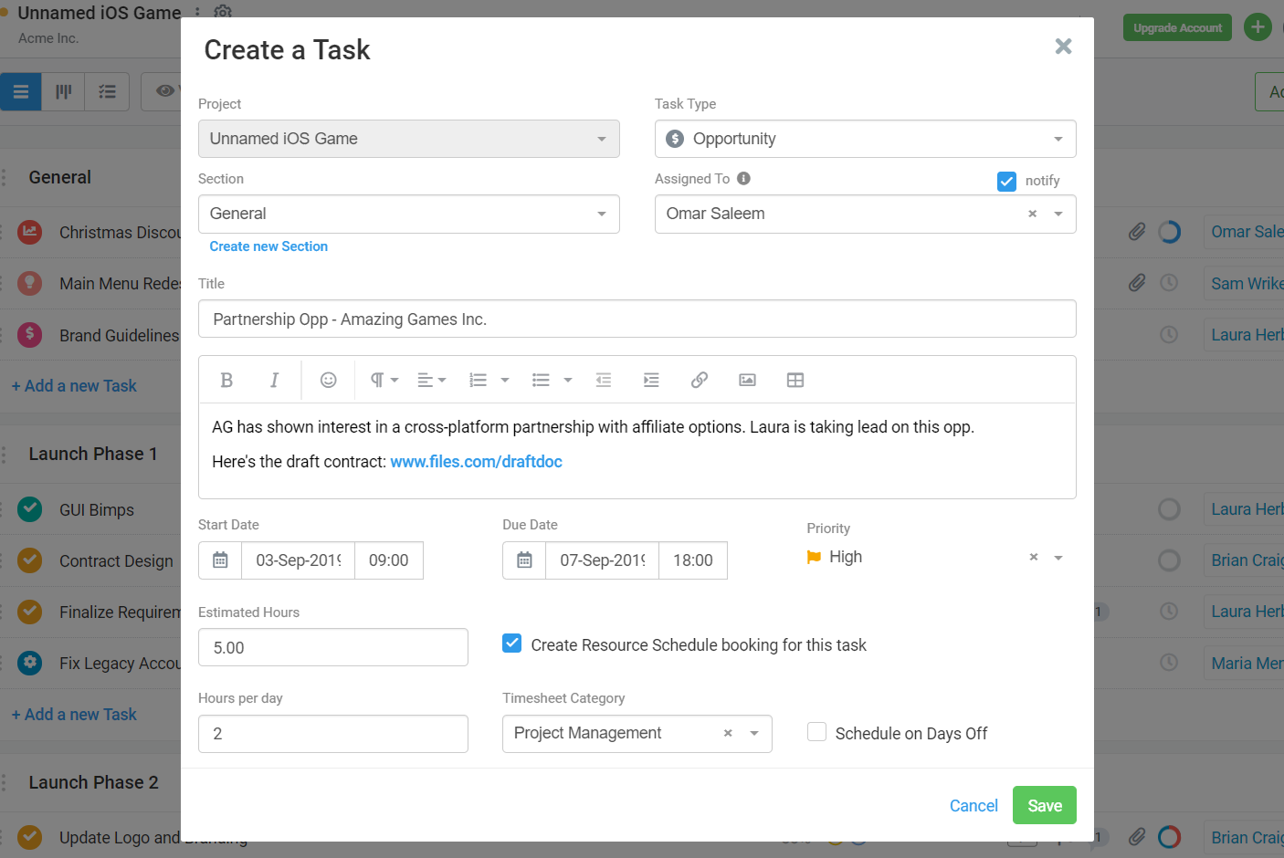The height and width of the screenshot is (858, 1284).
Task: Insert a table into the task description
Action: tap(795, 380)
